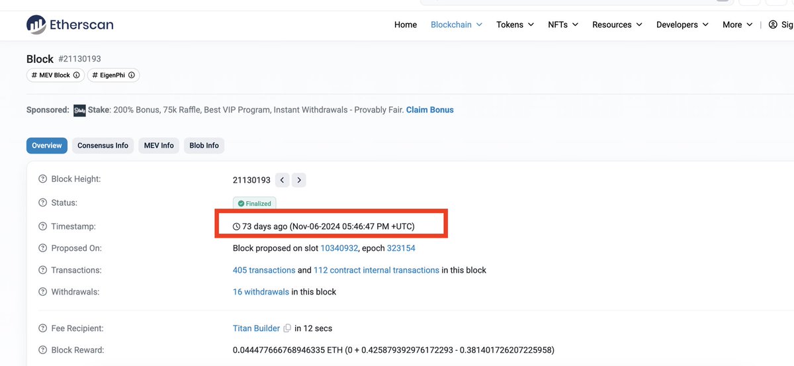Click the help icon beside Withdrawals
Viewport: 794px width, 366px height.
point(43,292)
